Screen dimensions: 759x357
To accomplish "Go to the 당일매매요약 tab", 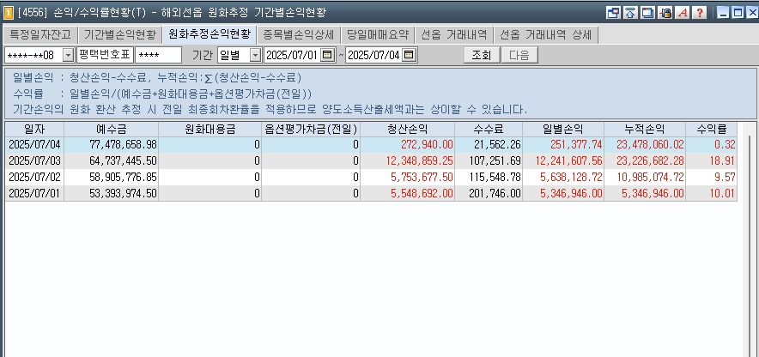I will [378, 35].
